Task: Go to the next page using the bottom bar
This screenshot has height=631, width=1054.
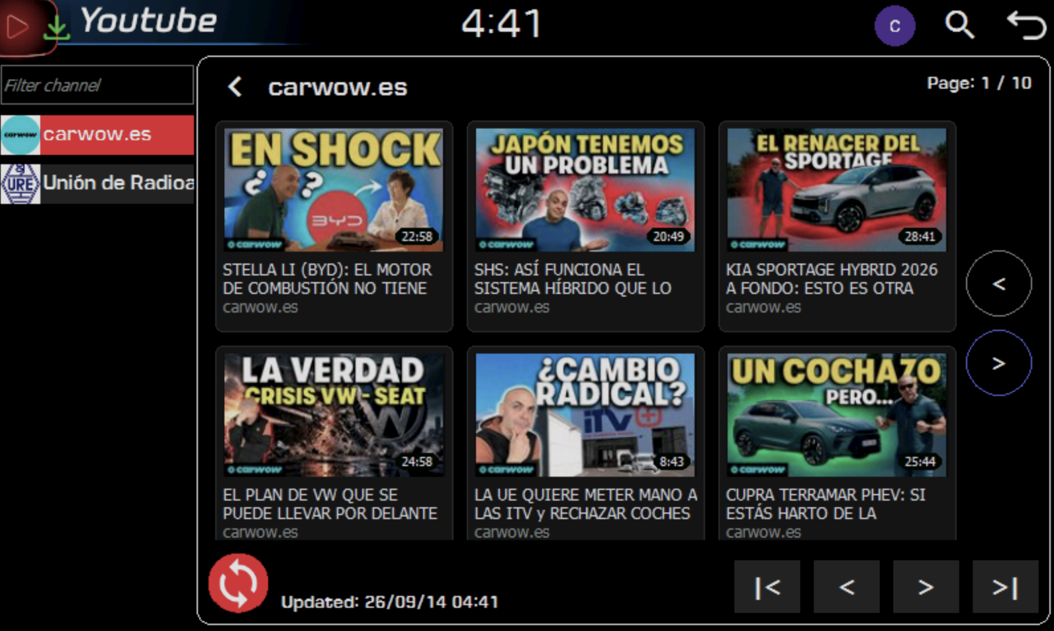Action: [x=926, y=587]
